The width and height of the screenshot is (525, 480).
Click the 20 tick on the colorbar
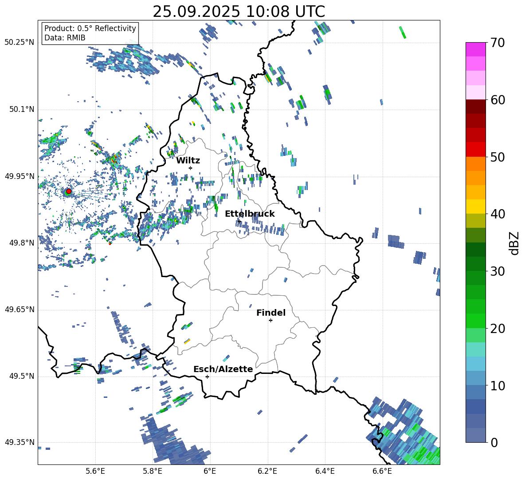497,329
